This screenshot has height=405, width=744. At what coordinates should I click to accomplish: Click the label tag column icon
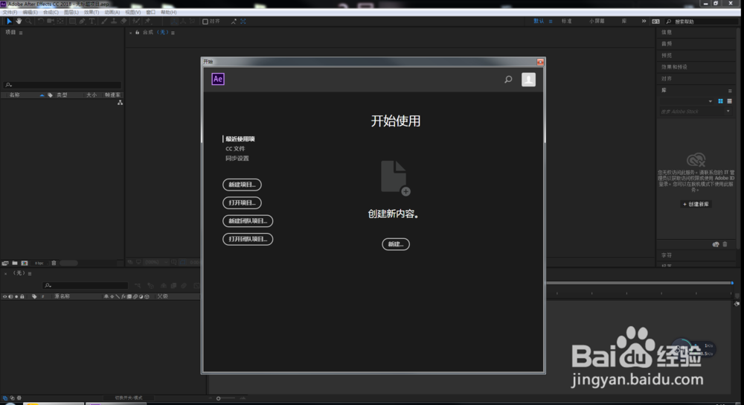51,95
